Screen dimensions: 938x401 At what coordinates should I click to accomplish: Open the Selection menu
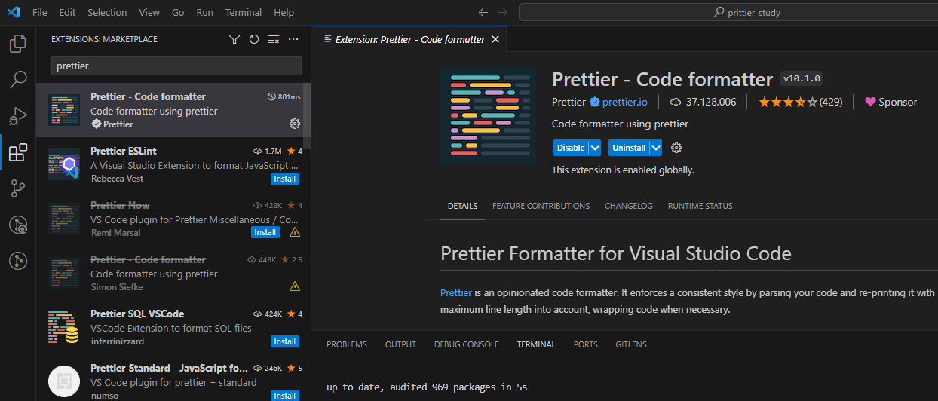click(107, 12)
